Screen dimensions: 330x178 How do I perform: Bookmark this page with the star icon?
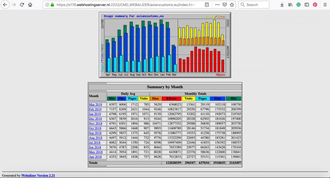[x=233, y=5]
